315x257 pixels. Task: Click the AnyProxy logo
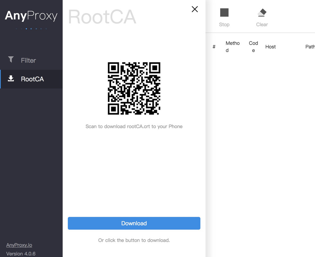(x=31, y=16)
